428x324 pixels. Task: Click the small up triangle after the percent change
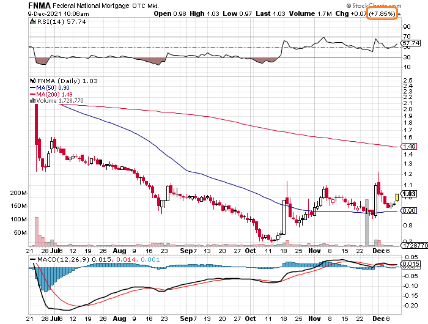[x=399, y=14]
